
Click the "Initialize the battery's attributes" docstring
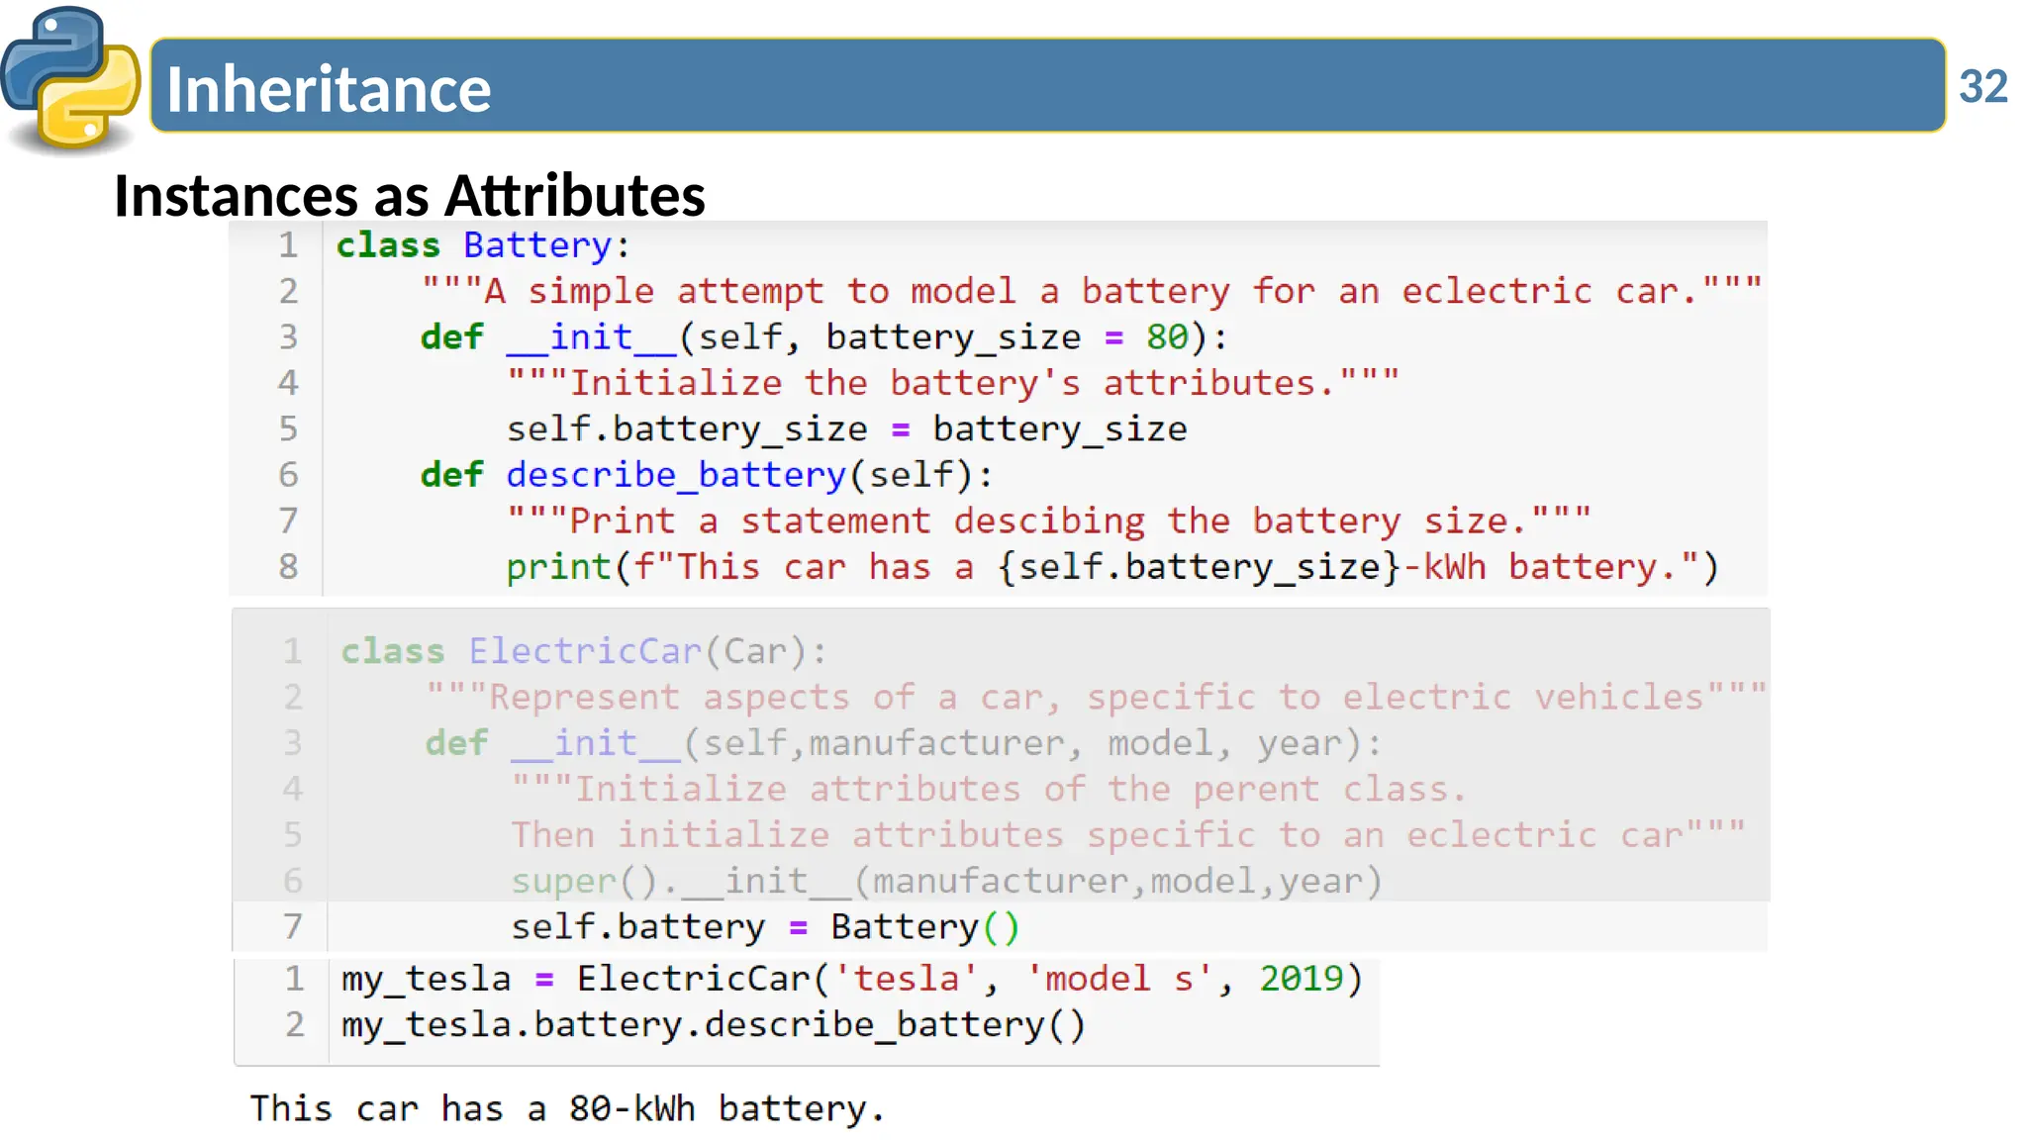click(953, 383)
